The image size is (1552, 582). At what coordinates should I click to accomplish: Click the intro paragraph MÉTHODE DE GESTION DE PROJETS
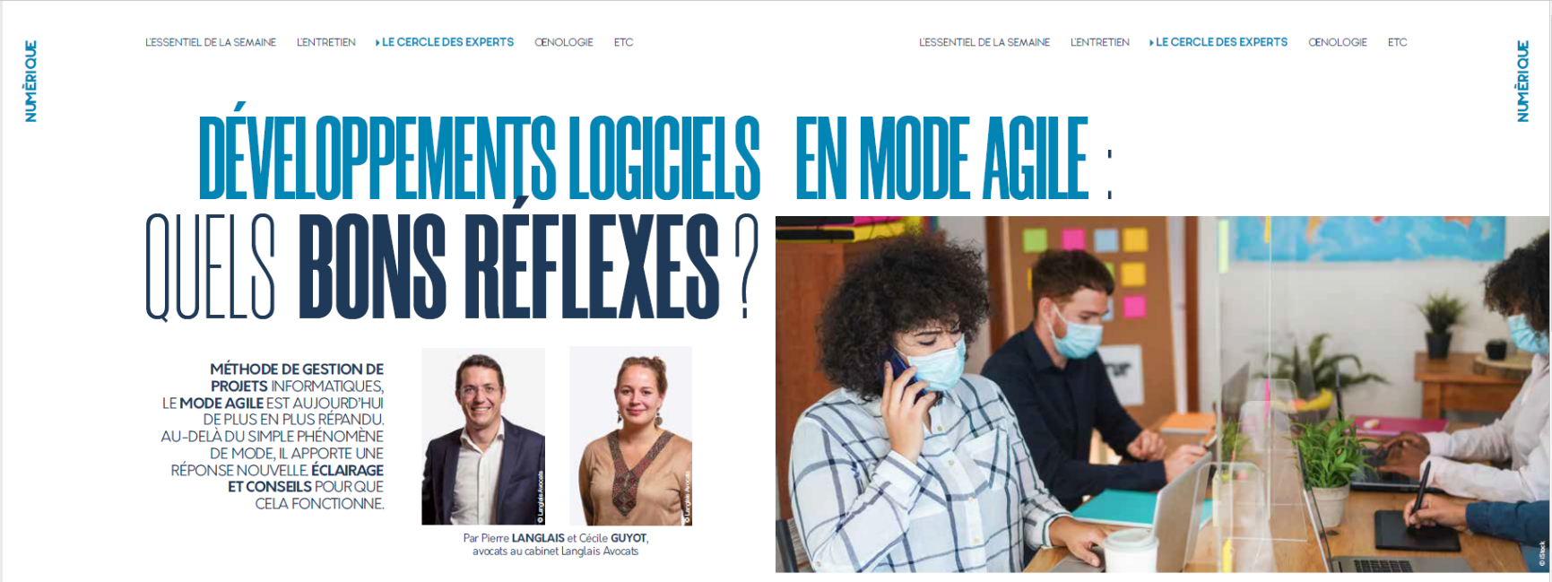(273, 436)
